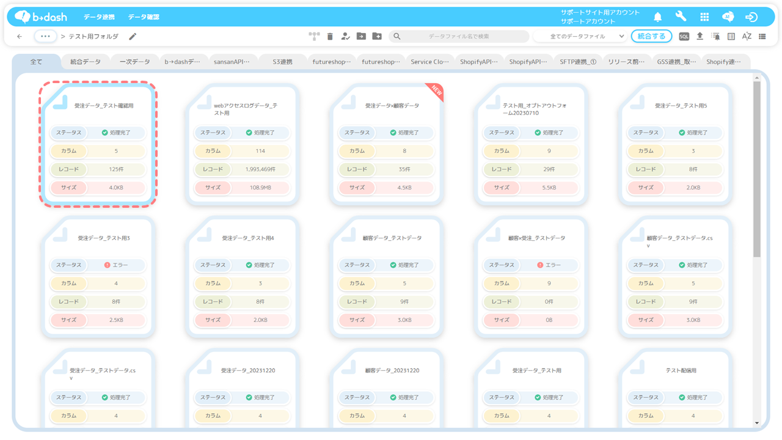Click the user permission check icon
Screen dimensions: 782x440
[345, 37]
